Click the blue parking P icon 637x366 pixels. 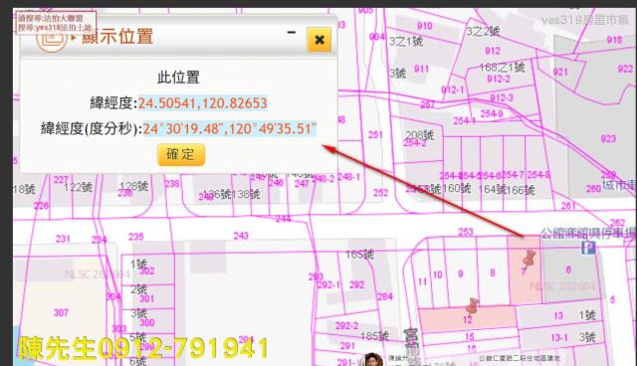588,248
